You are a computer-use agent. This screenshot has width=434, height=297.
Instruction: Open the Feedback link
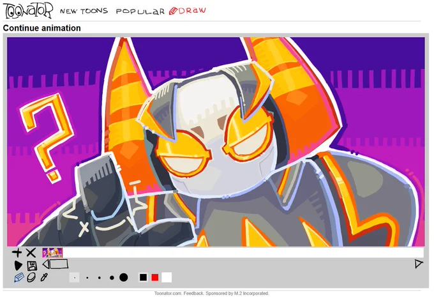[193, 293]
